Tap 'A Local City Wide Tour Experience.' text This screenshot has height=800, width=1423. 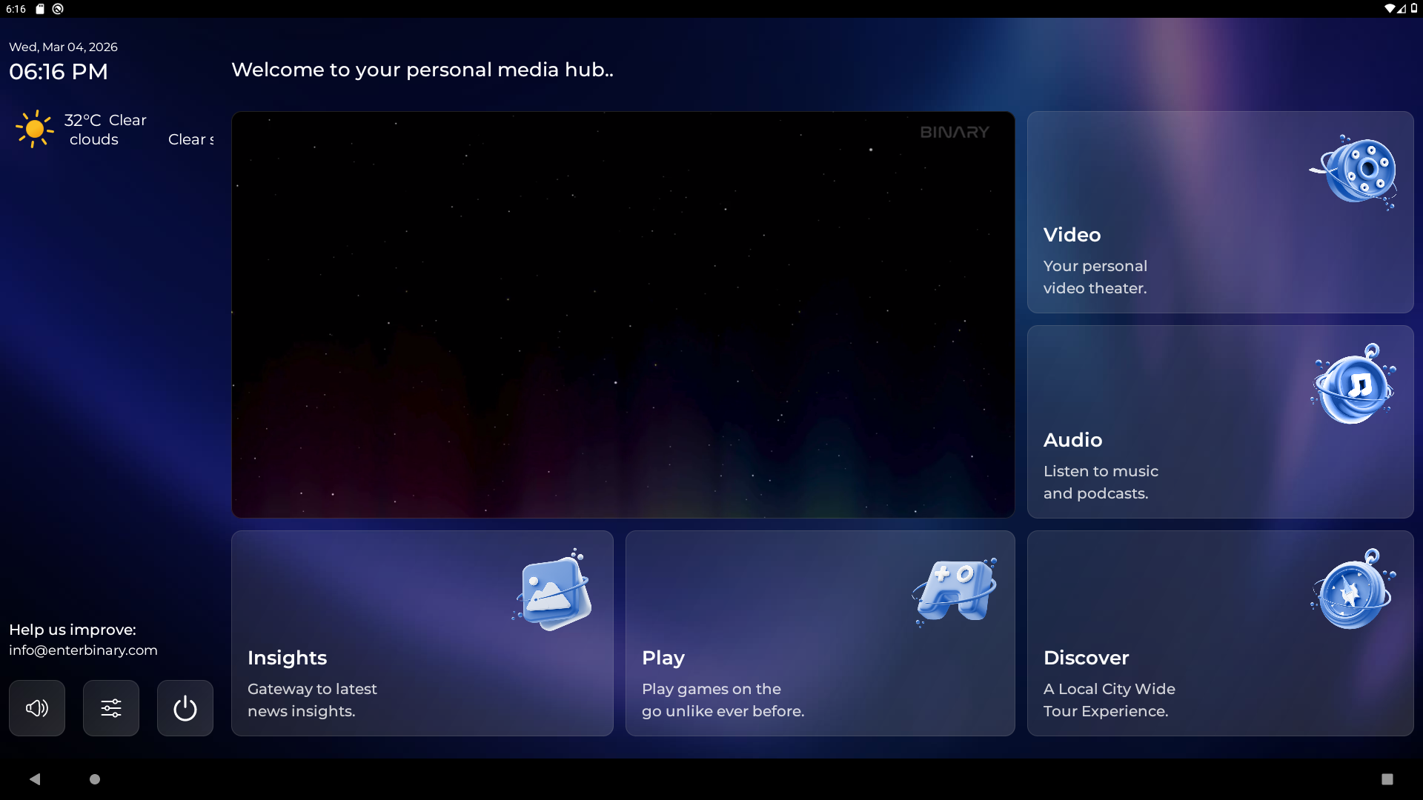pyautogui.click(x=1109, y=700)
